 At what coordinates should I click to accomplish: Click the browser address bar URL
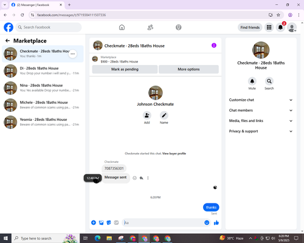pos(71,15)
